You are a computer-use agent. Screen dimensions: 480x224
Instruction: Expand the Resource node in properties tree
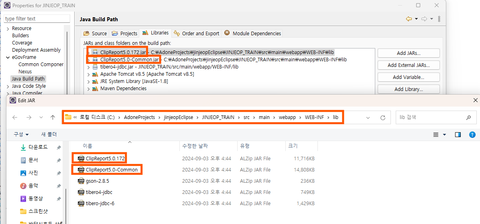point(8,28)
